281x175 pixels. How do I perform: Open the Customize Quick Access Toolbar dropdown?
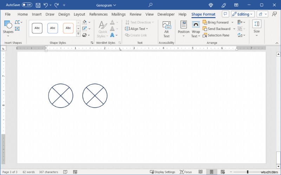64,5
